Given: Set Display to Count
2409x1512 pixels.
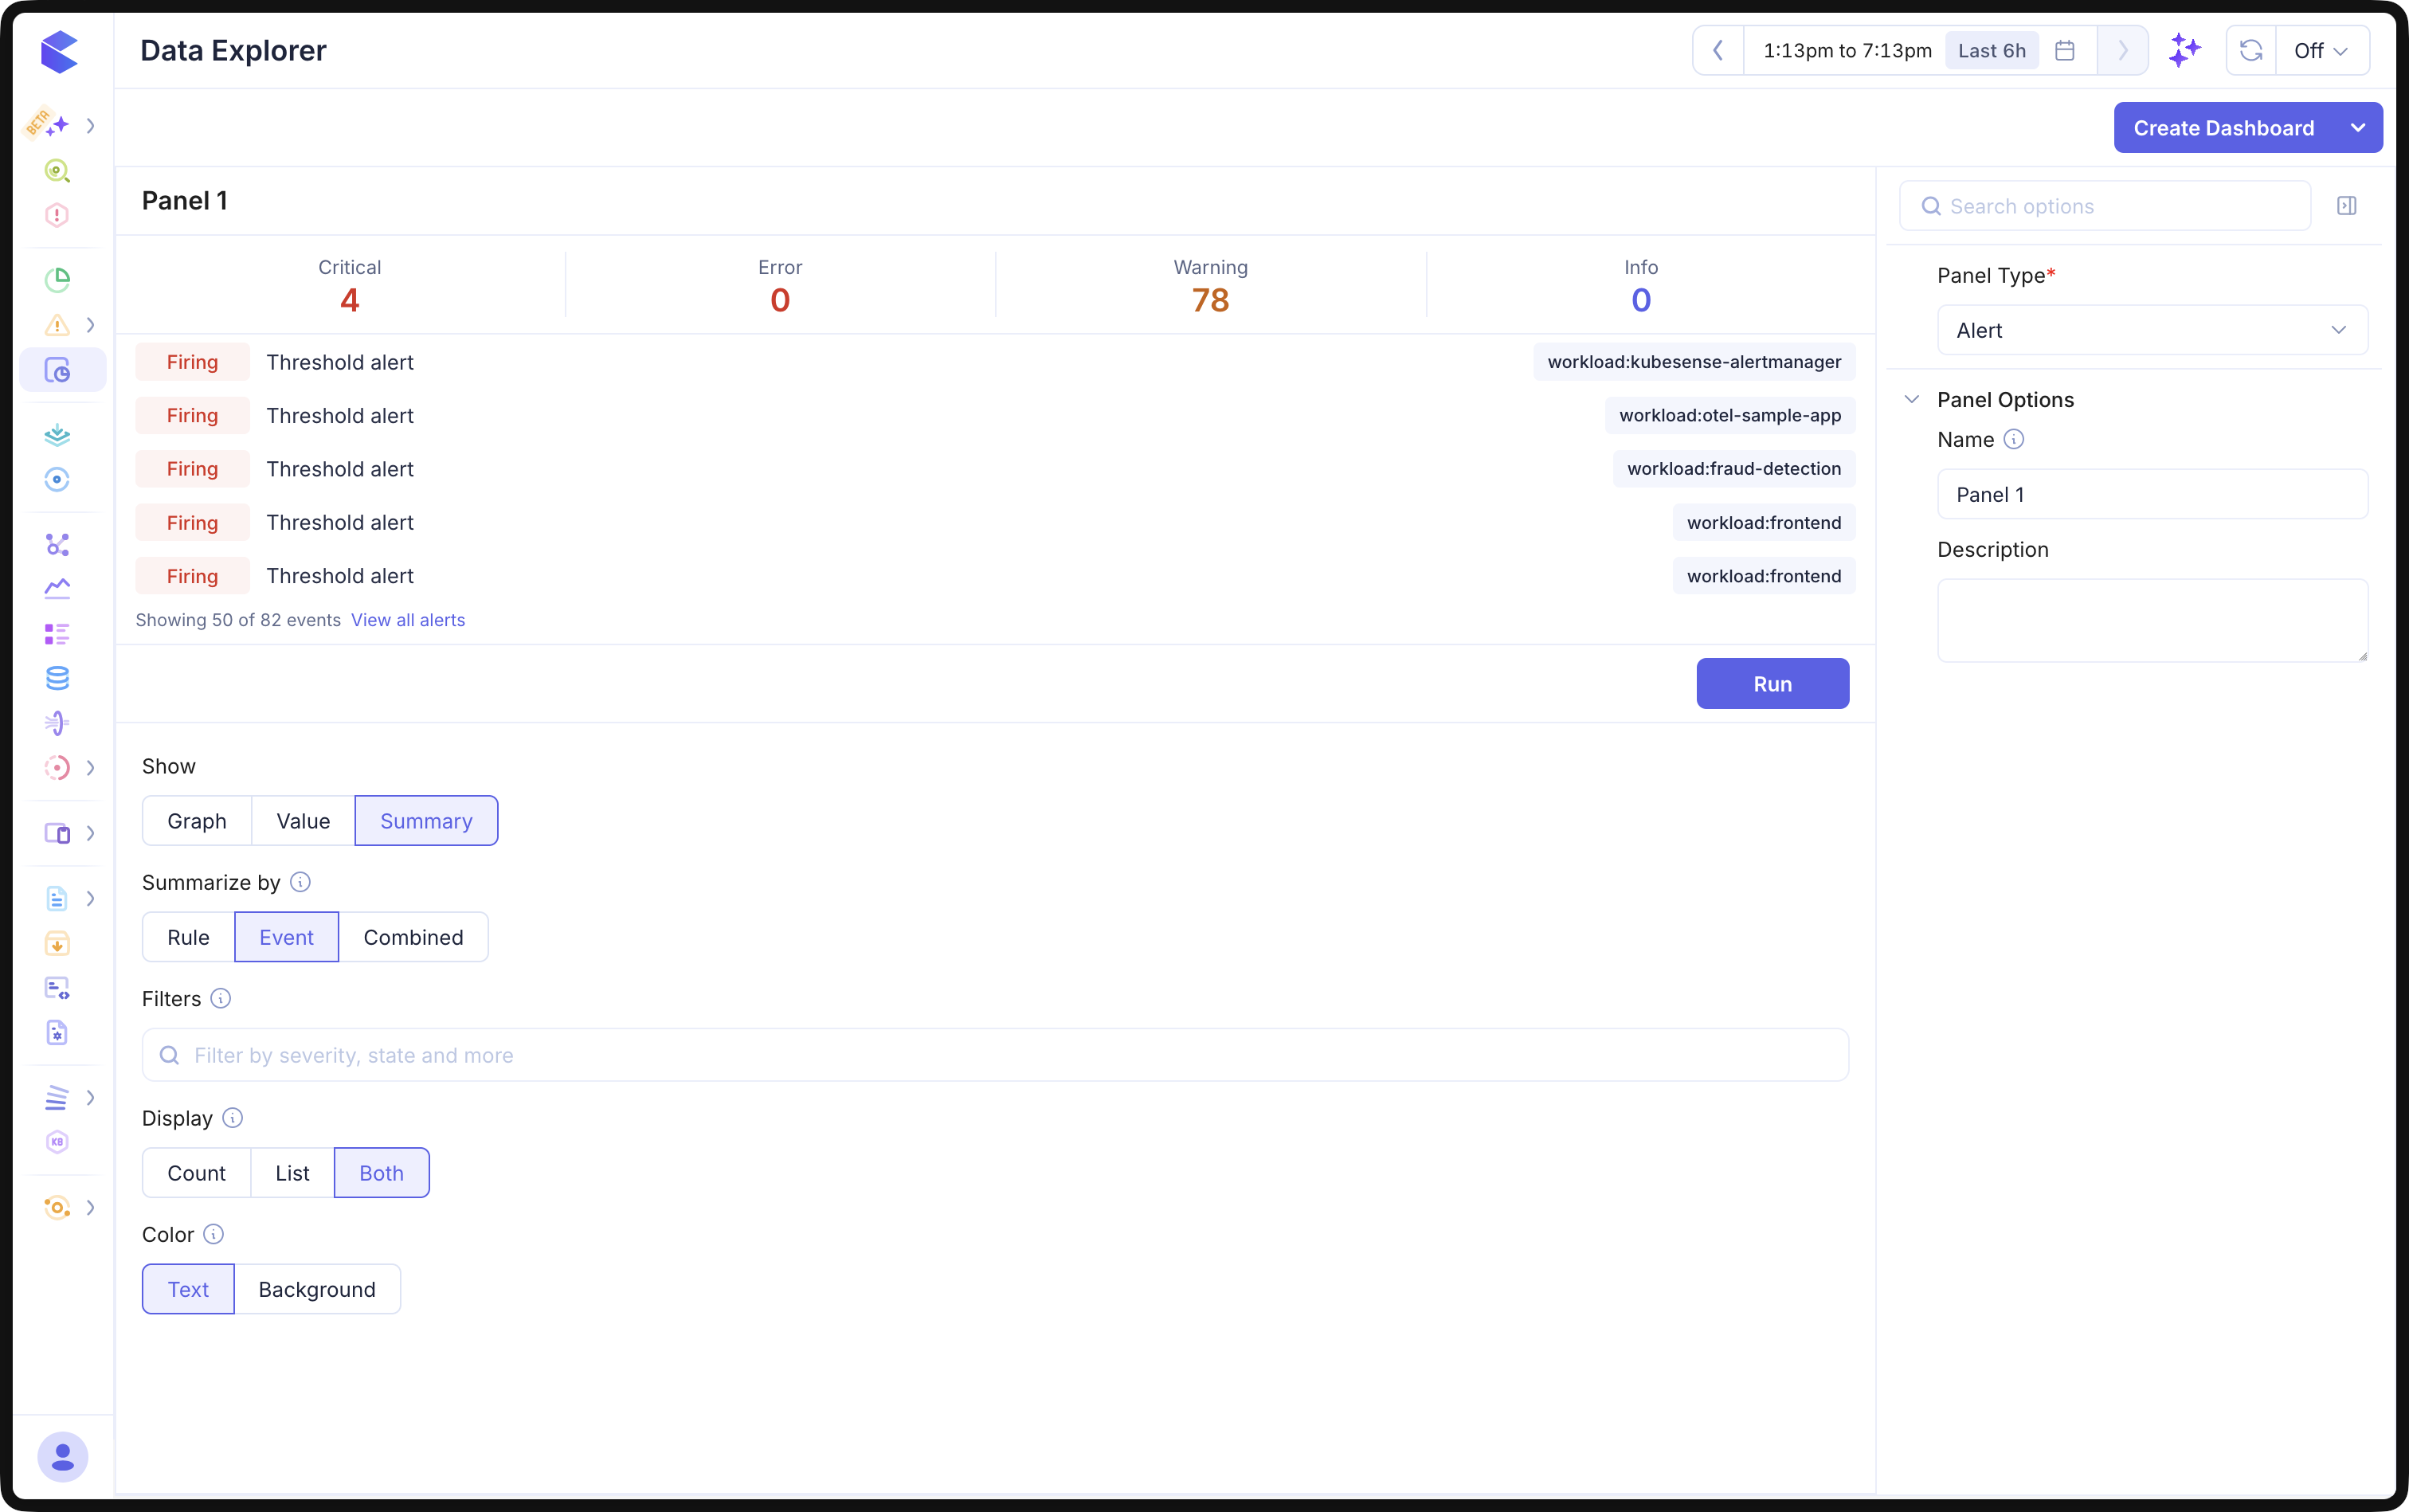Looking at the screenshot, I should coord(196,1173).
